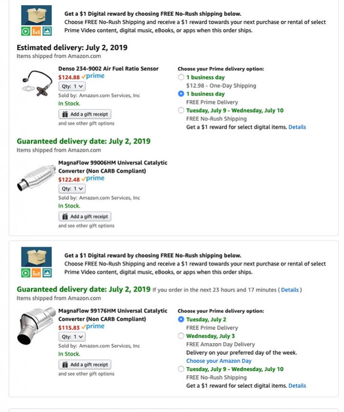Click the Prime logo beside the $124.88 price
The image size is (344, 412).
93,76
